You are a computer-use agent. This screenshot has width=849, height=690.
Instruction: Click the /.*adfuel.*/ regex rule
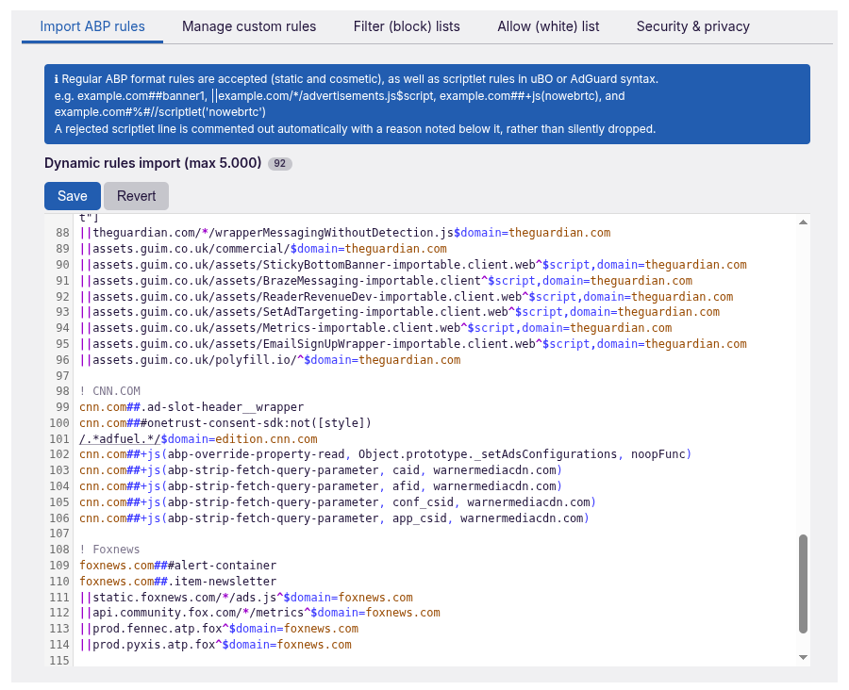(x=198, y=439)
